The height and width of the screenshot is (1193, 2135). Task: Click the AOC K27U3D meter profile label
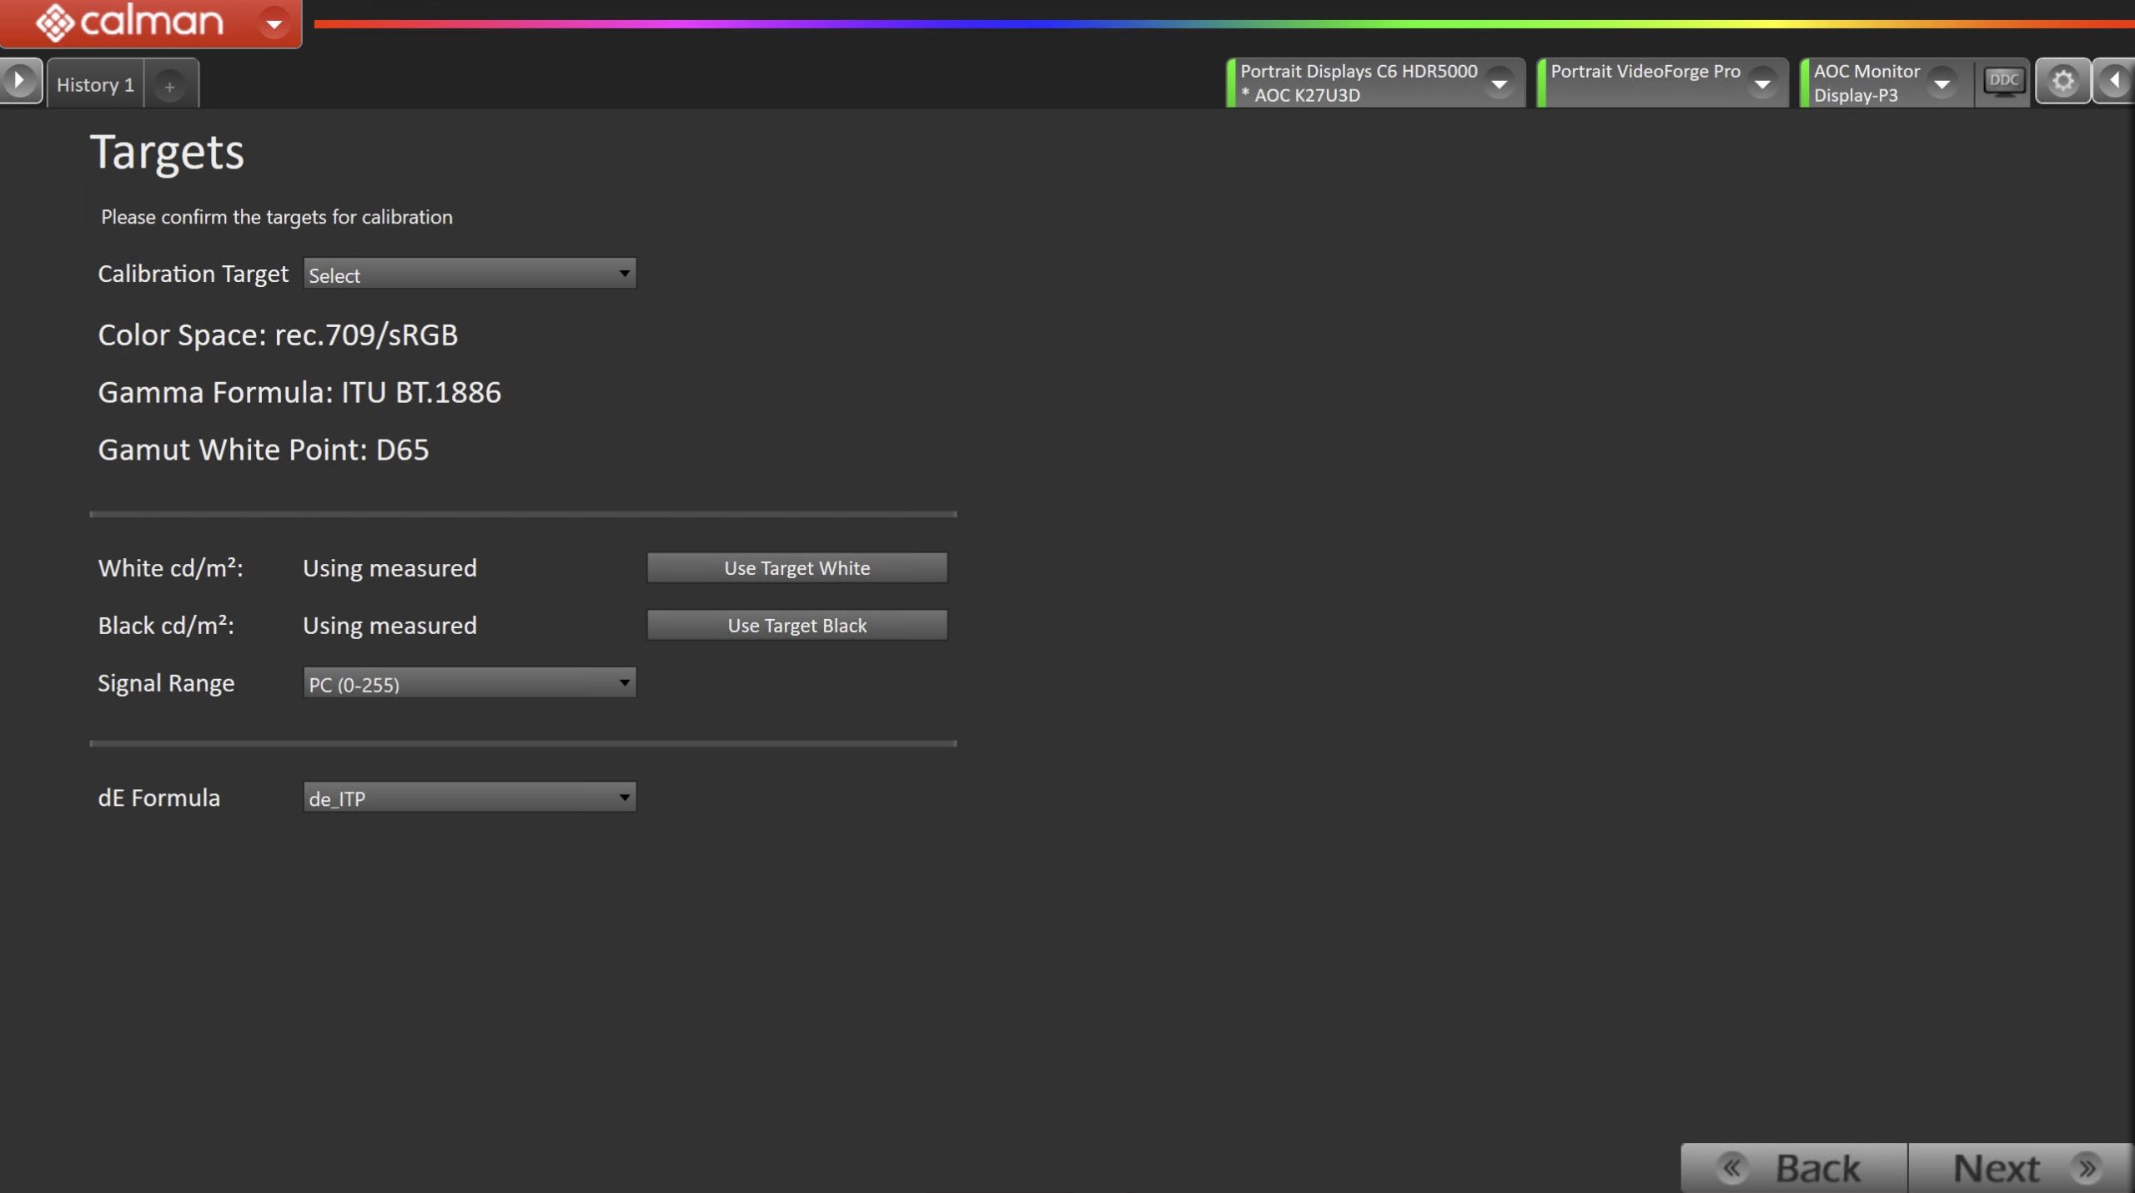(1306, 95)
